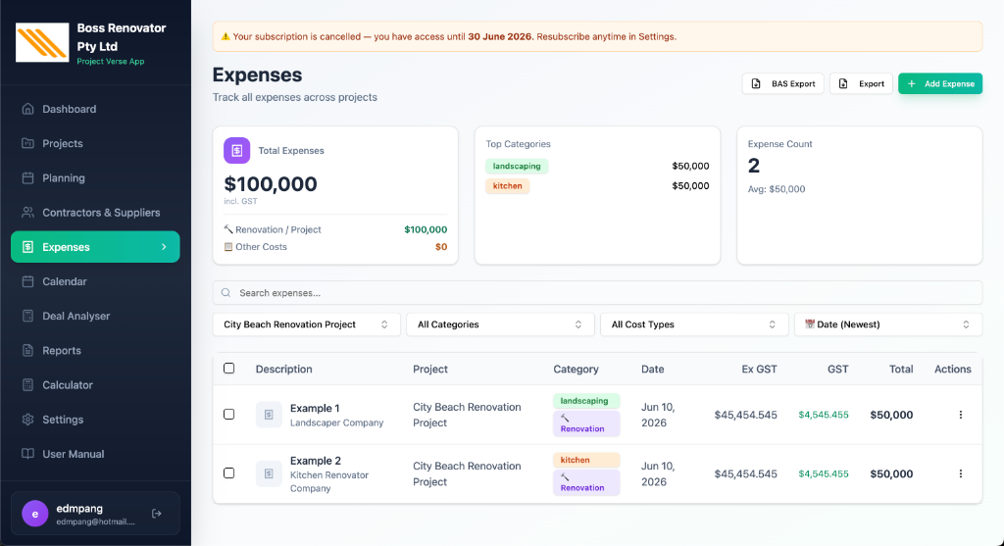Viewport: 1004px width, 546px height.
Task: Click the green Add Expense button
Action: coord(940,84)
